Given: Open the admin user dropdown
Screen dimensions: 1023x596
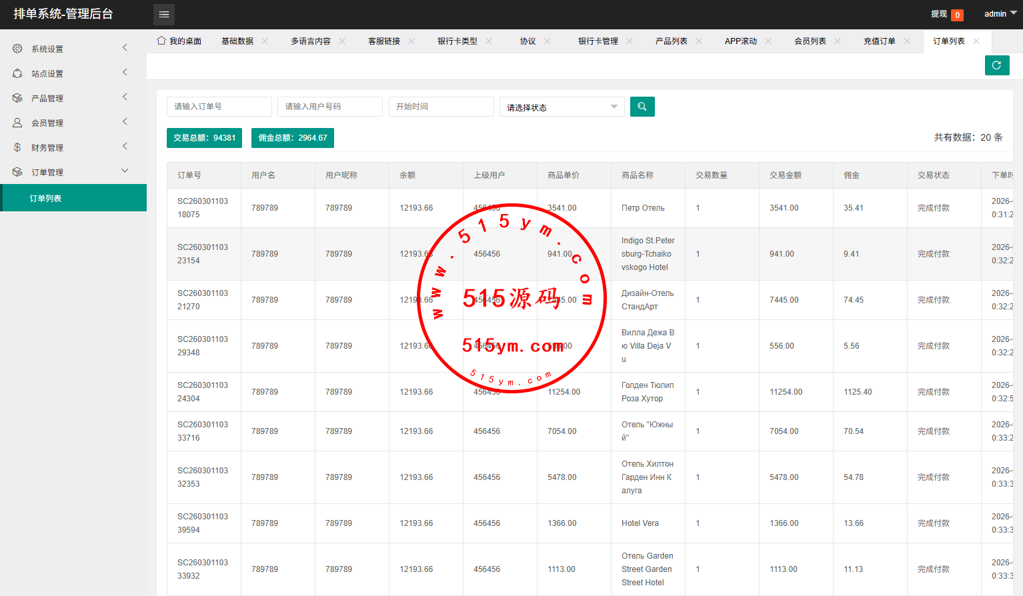Looking at the screenshot, I should tap(1000, 14).
